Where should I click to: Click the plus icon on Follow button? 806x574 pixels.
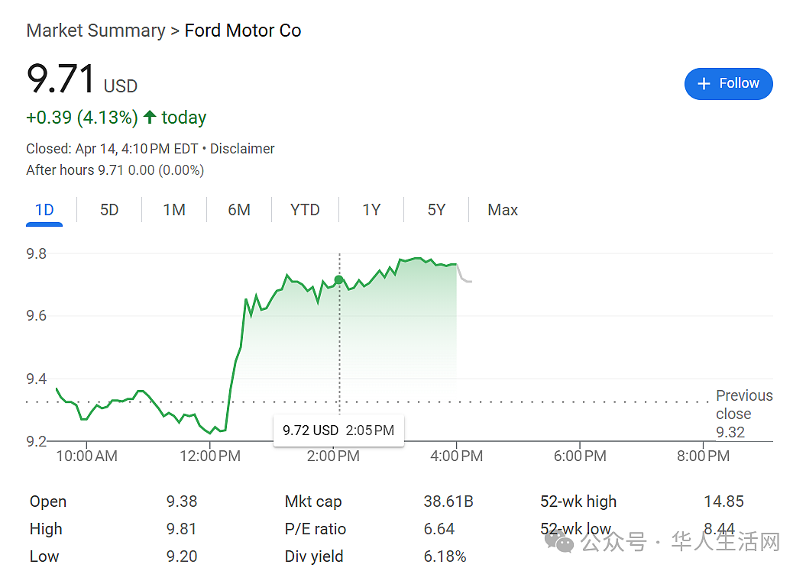click(704, 84)
